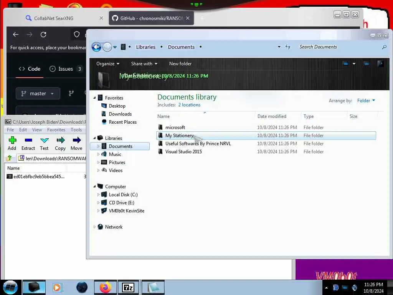Select the ed01ebfbc9eb5bbea545 file in 7-Zip
Screen dimensions: 393x295
point(36,177)
